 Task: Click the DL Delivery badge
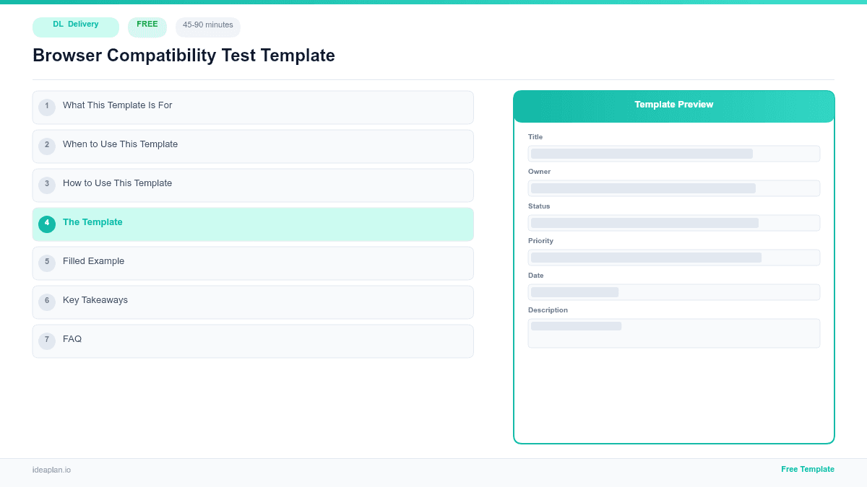tap(75, 27)
